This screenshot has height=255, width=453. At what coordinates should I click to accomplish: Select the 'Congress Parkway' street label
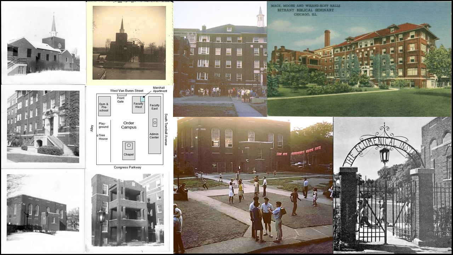click(x=127, y=167)
